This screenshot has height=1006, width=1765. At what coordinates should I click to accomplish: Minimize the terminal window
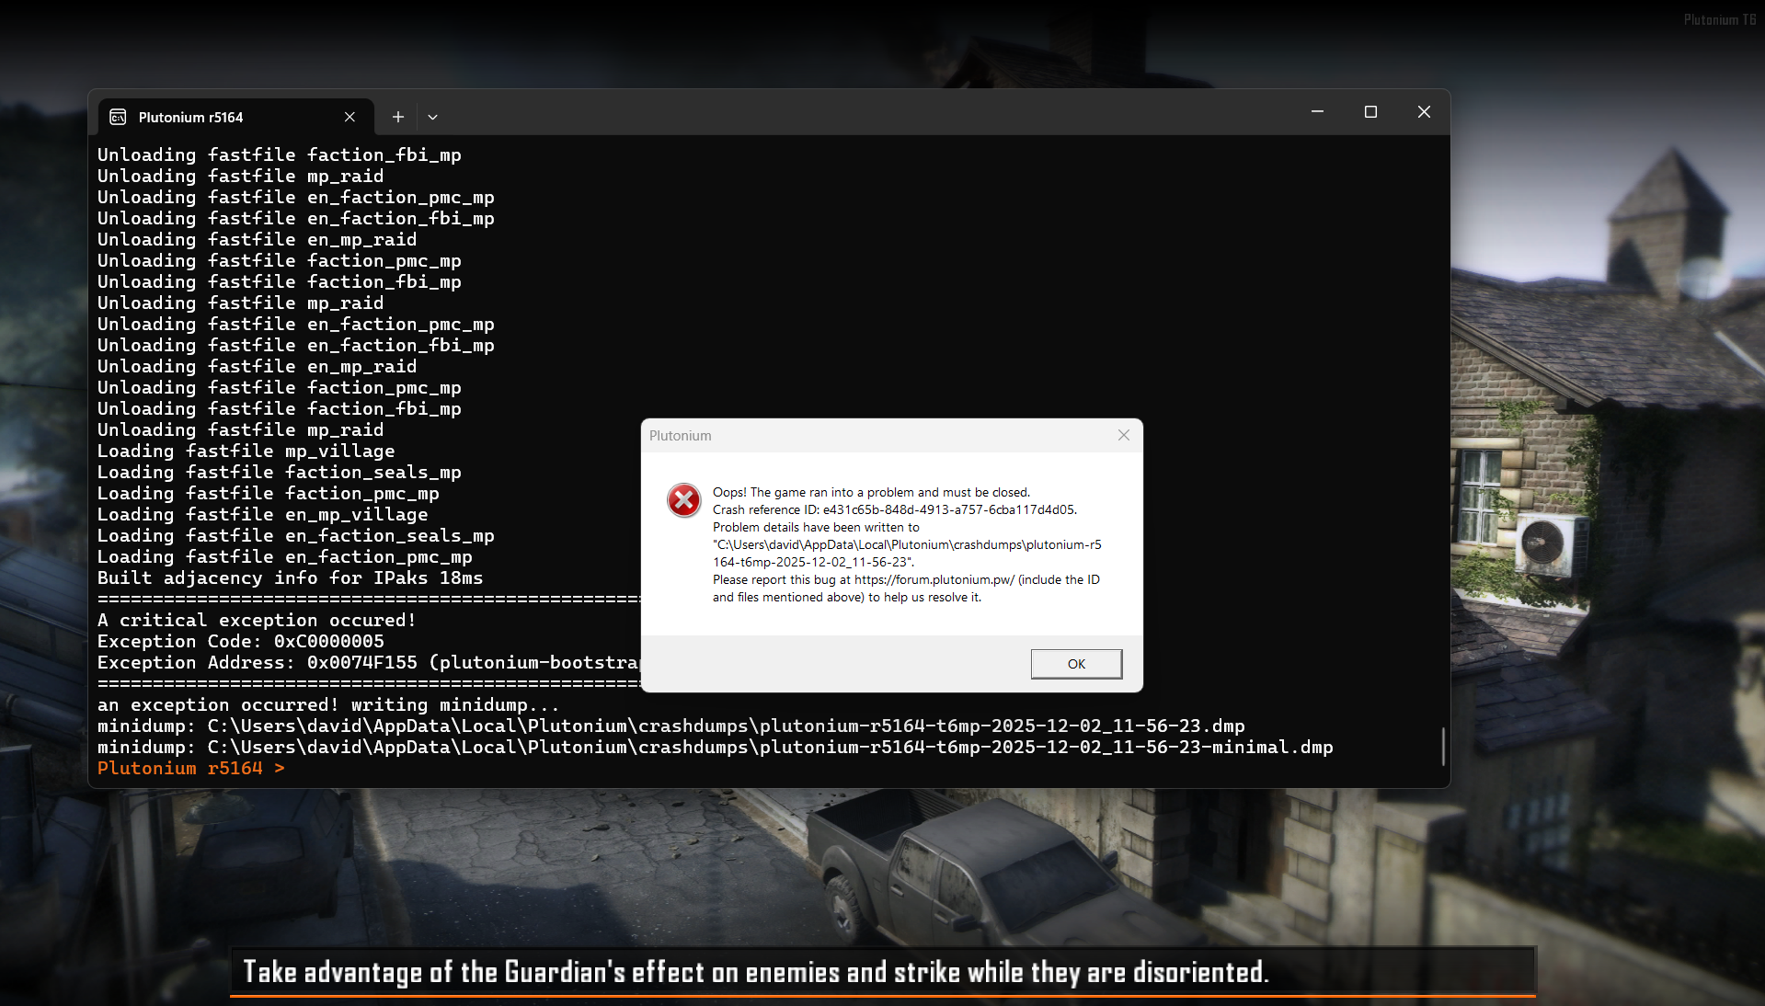point(1317,111)
